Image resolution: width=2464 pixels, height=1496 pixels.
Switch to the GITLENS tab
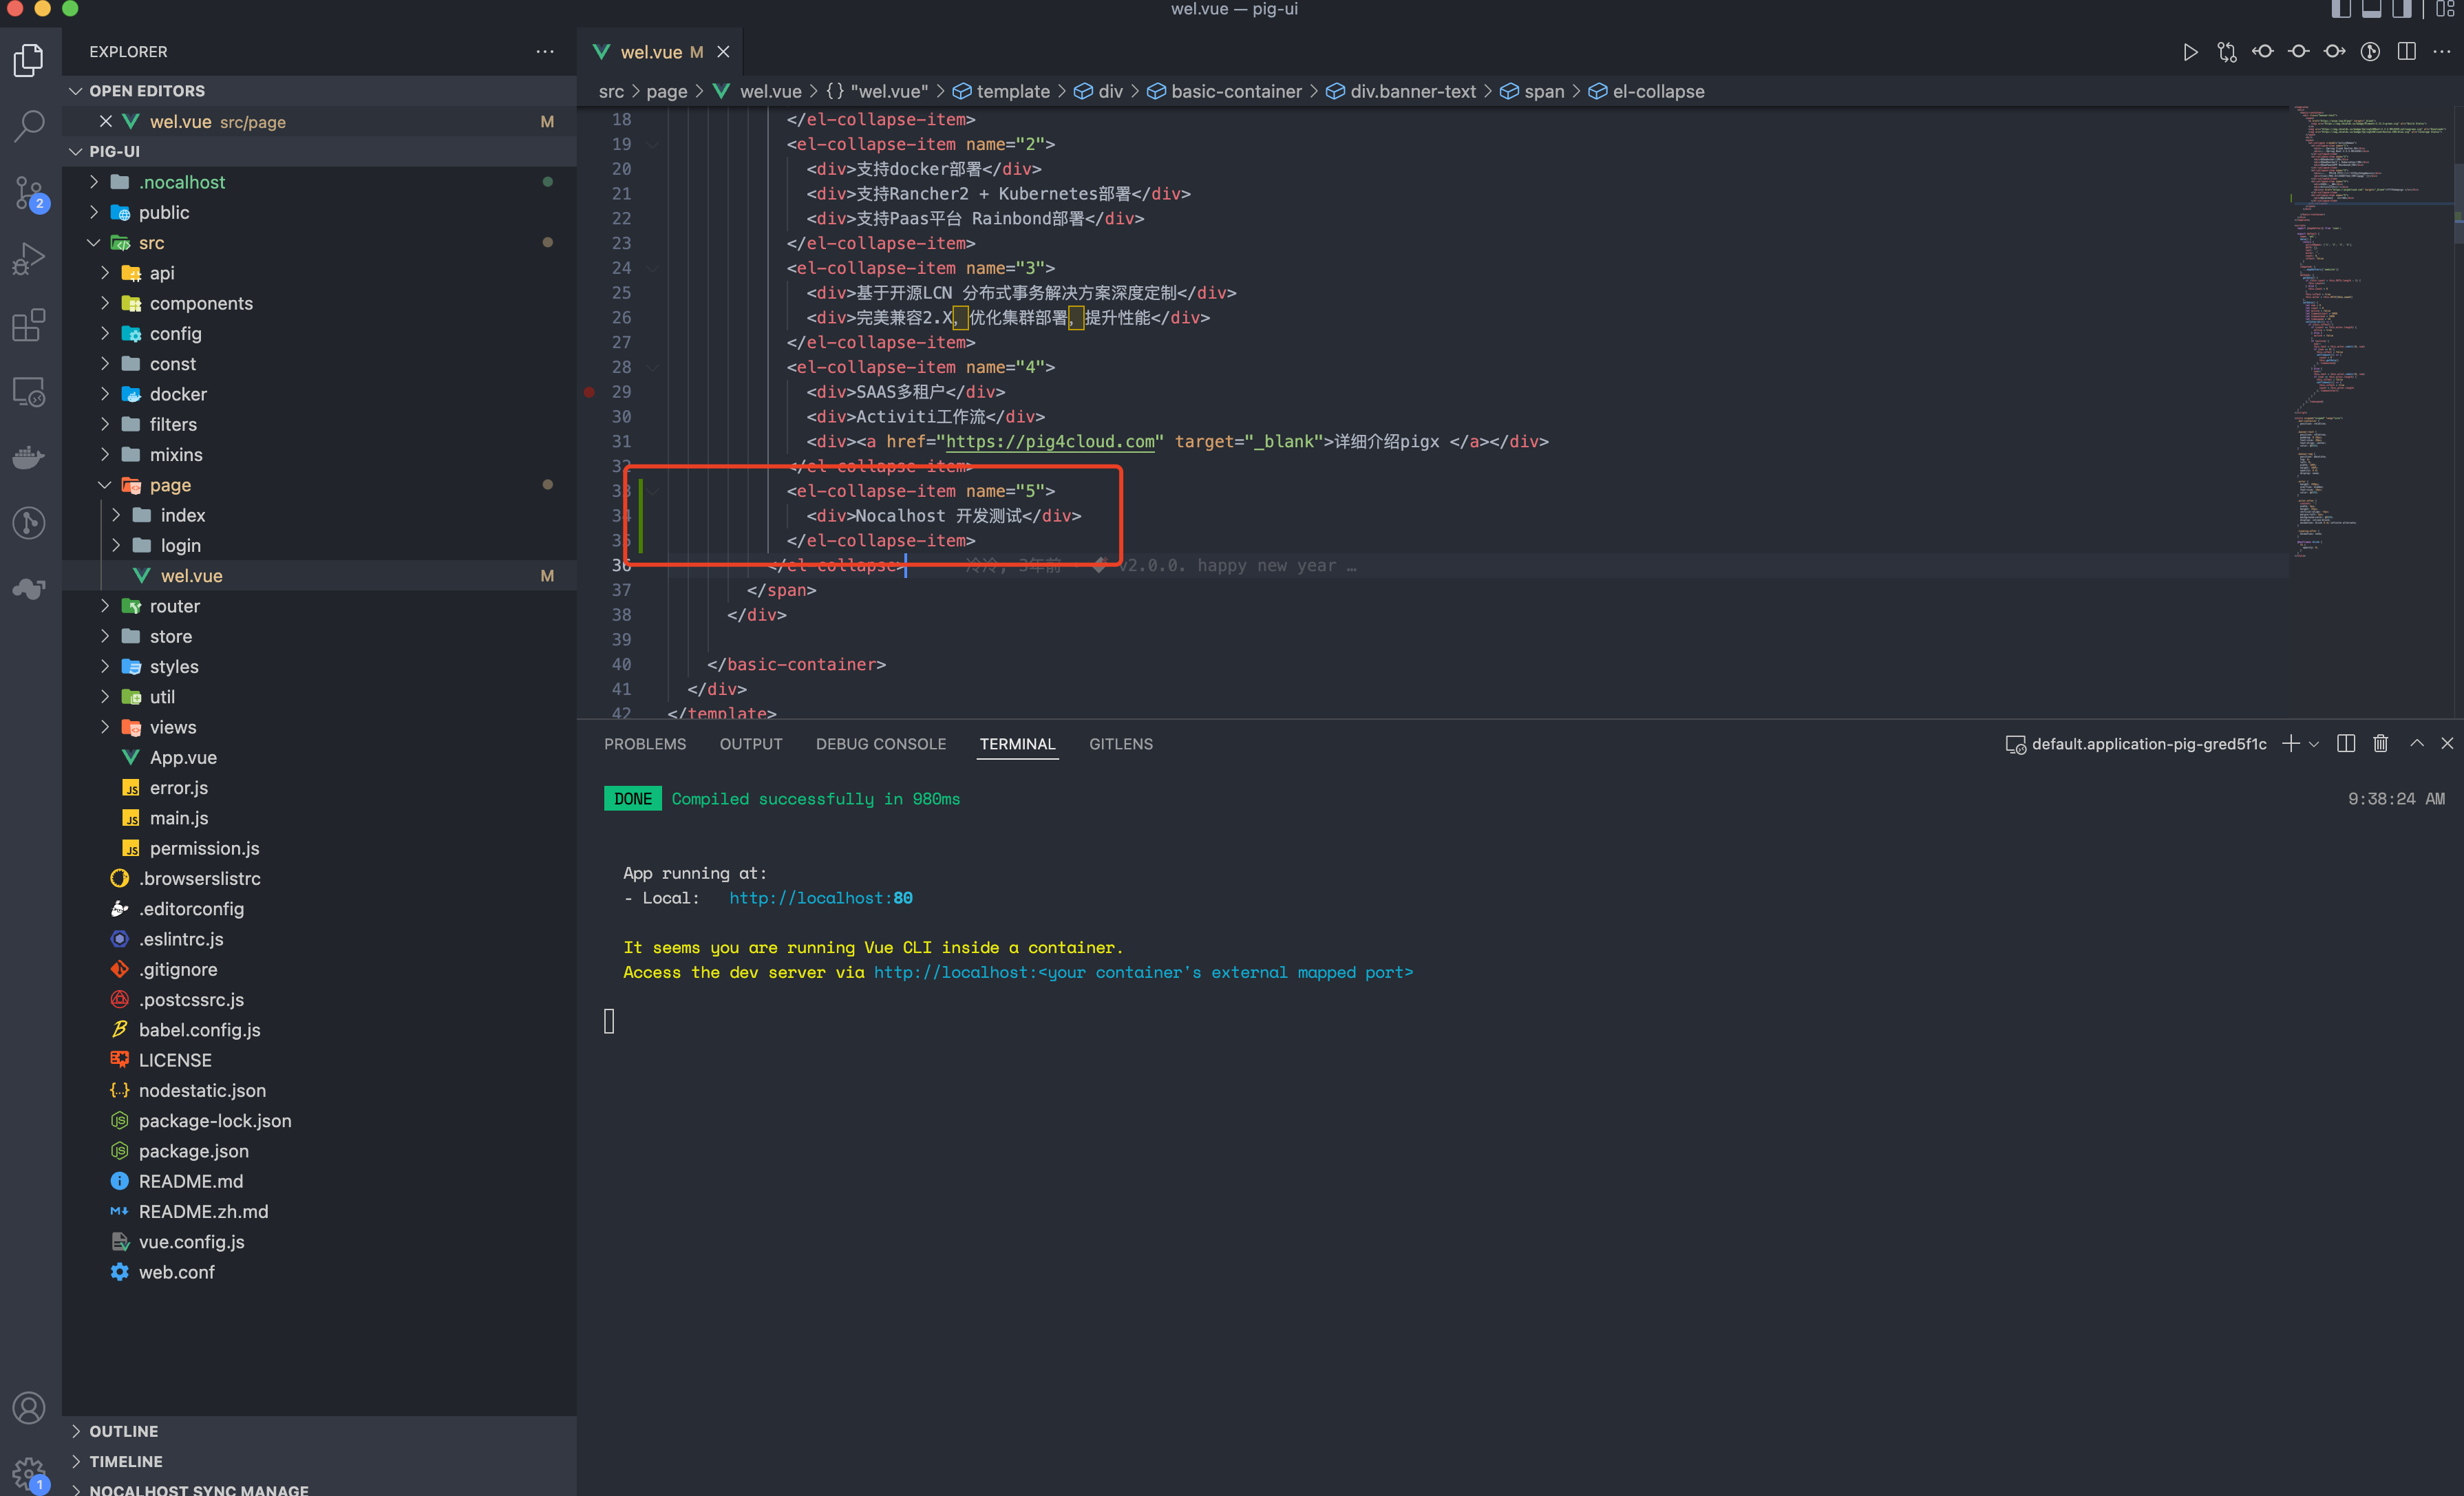tap(1121, 744)
